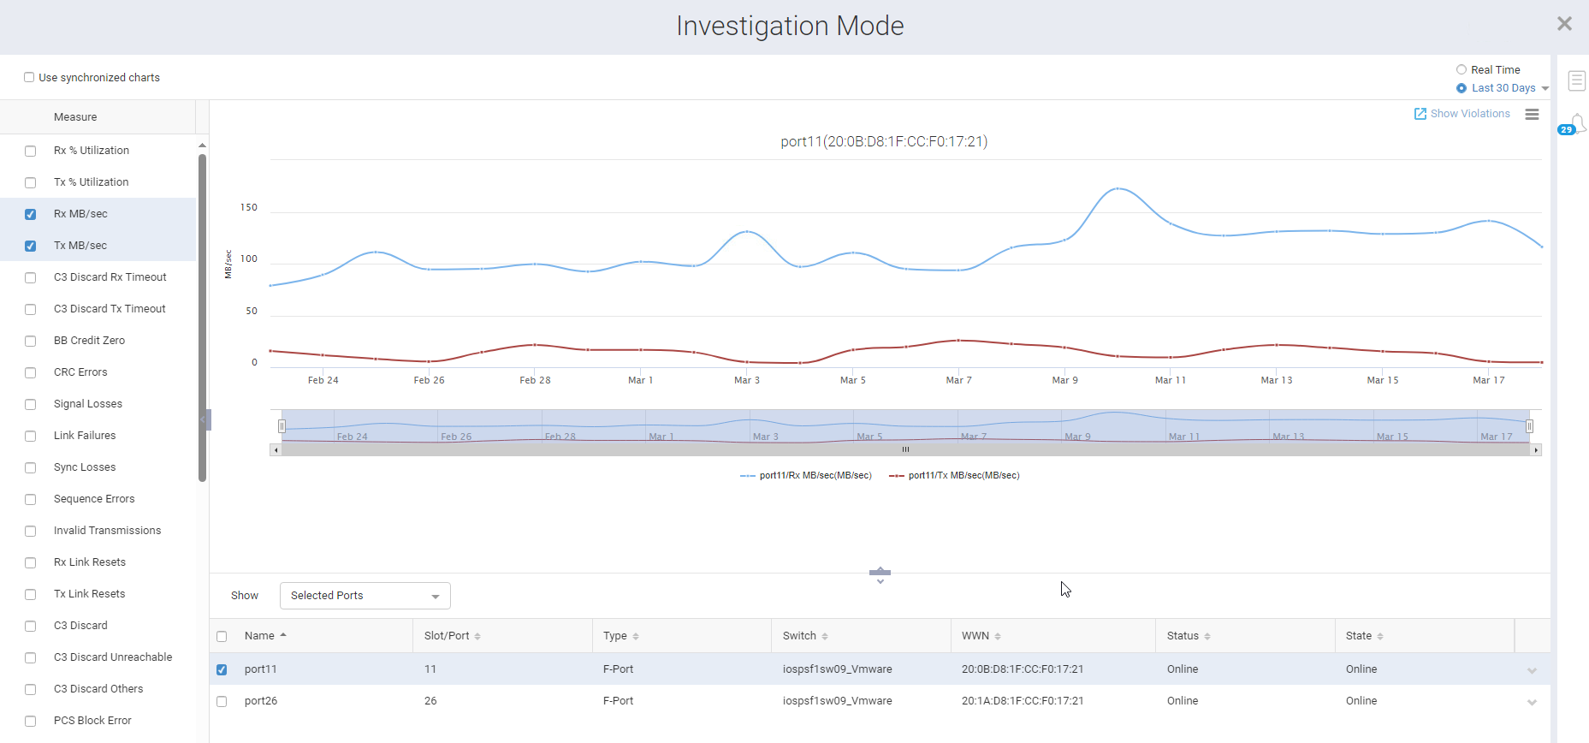Open the notifications bell with 29 alerts
The image size is (1589, 743).
(x=1576, y=125)
